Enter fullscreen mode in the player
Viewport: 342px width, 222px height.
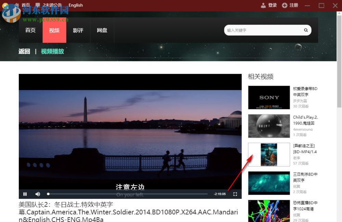235,194
